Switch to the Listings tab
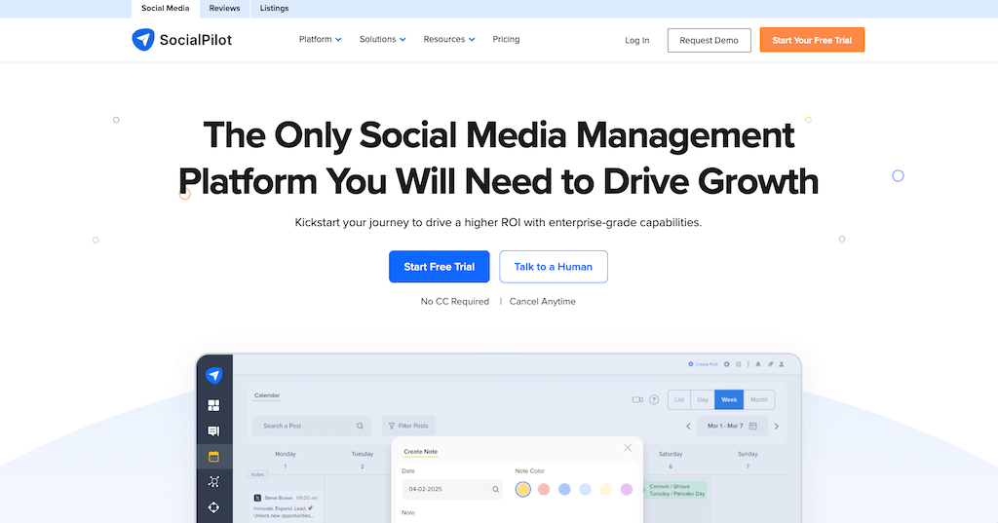This screenshot has width=998, height=523. coord(274,8)
